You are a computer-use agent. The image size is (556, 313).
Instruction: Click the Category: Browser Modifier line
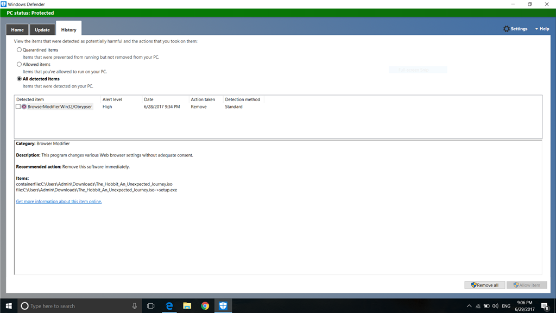(43, 143)
